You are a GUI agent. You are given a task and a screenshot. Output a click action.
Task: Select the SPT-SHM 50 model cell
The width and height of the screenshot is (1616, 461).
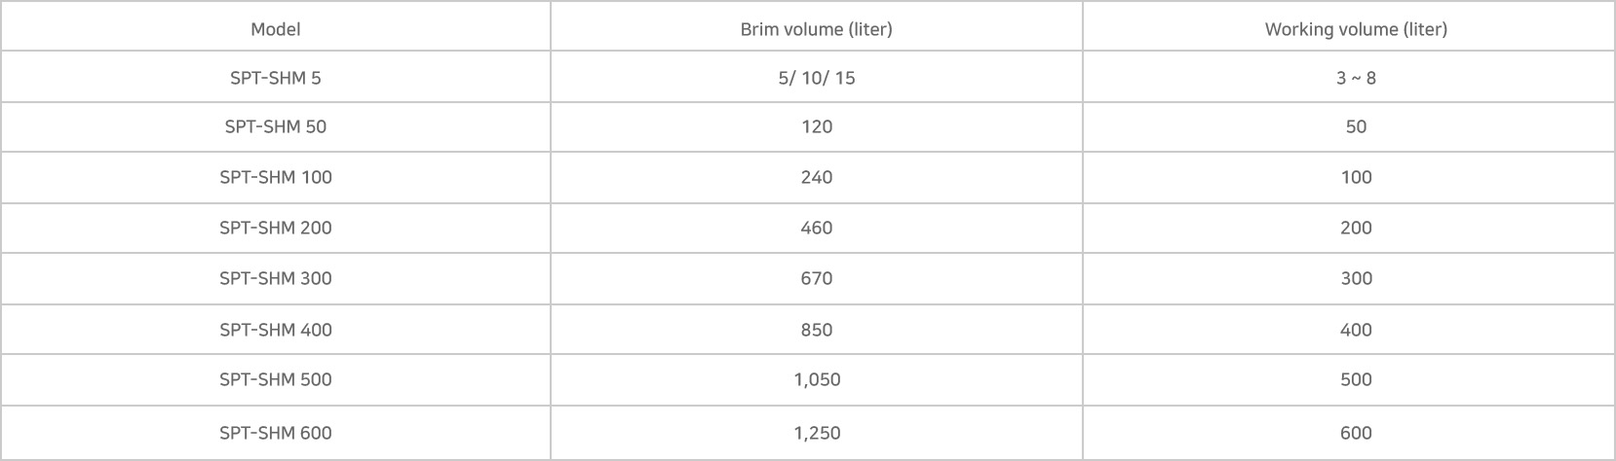pyautogui.click(x=276, y=126)
